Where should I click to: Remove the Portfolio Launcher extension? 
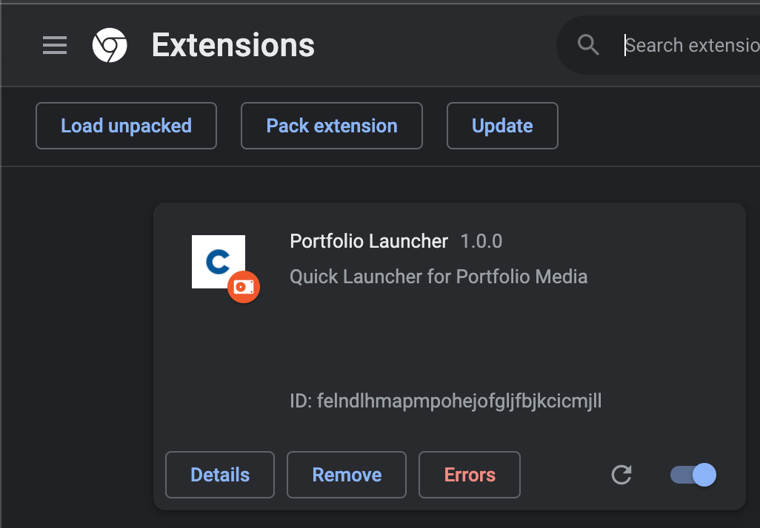pos(347,475)
